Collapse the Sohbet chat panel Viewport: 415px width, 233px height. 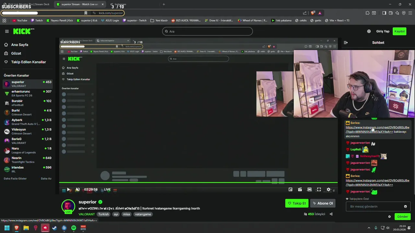click(x=346, y=42)
